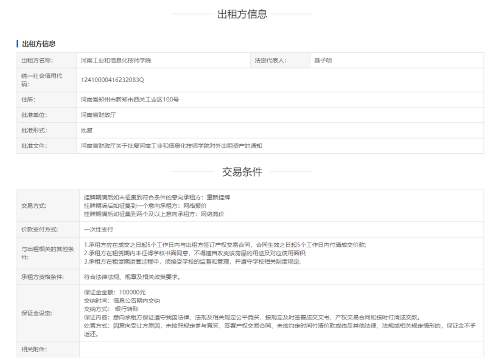The image size is (487, 361).
Task: Select approval form value 批复
Action: (x=86, y=131)
